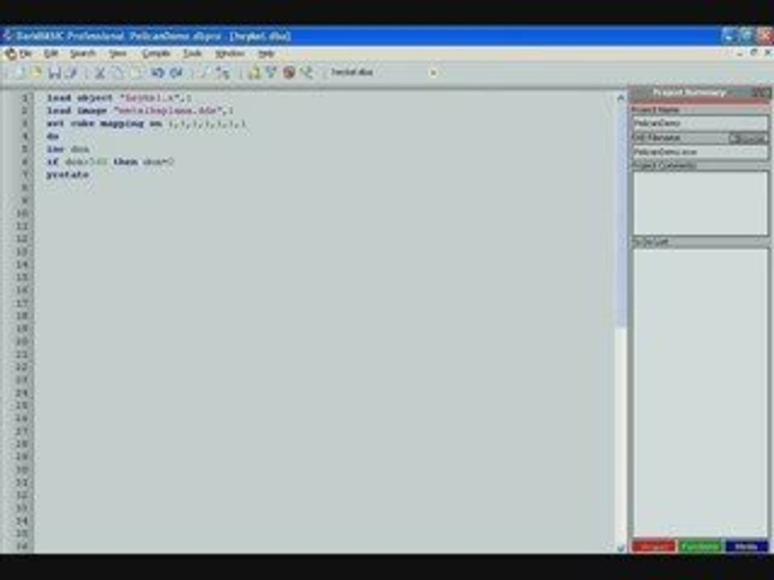The width and height of the screenshot is (774, 580).
Task: Click the editor scrollbar down arrow
Action: click(621, 547)
